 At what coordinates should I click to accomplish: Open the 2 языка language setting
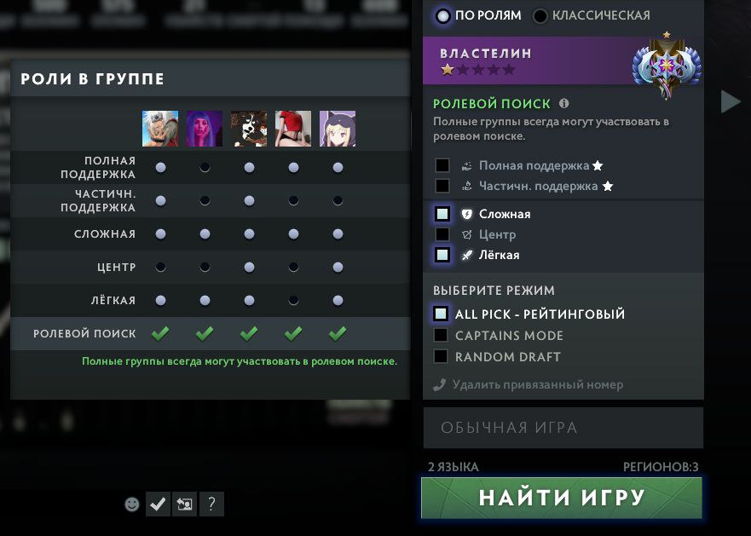coord(453,467)
